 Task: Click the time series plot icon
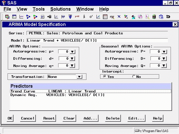pos(21,17)
